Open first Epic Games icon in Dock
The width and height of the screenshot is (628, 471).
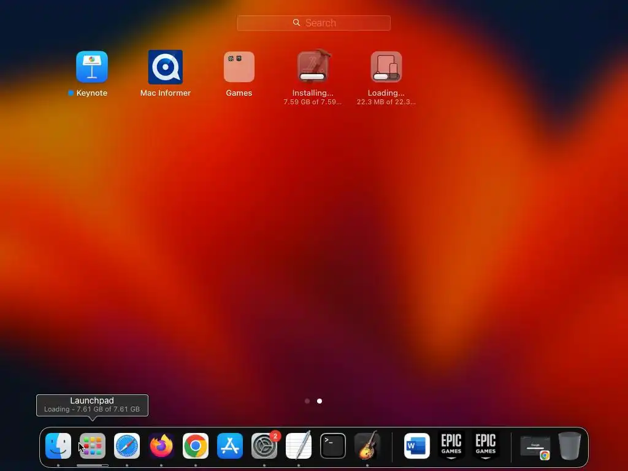click(451, 446)
